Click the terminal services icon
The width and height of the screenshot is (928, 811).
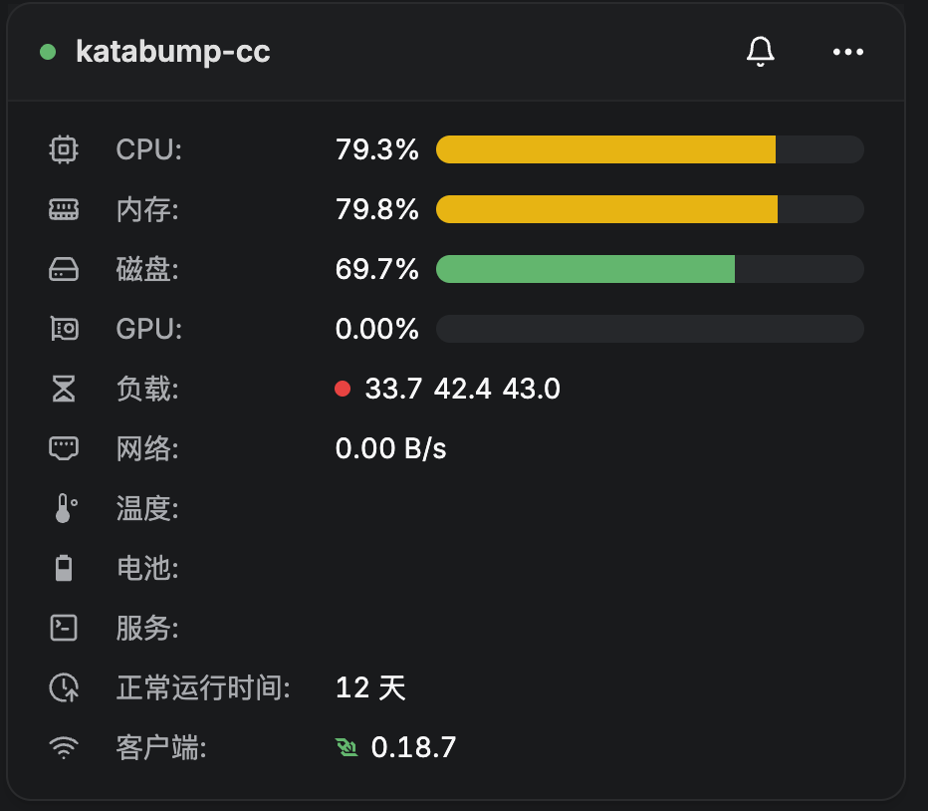[64, 628]
